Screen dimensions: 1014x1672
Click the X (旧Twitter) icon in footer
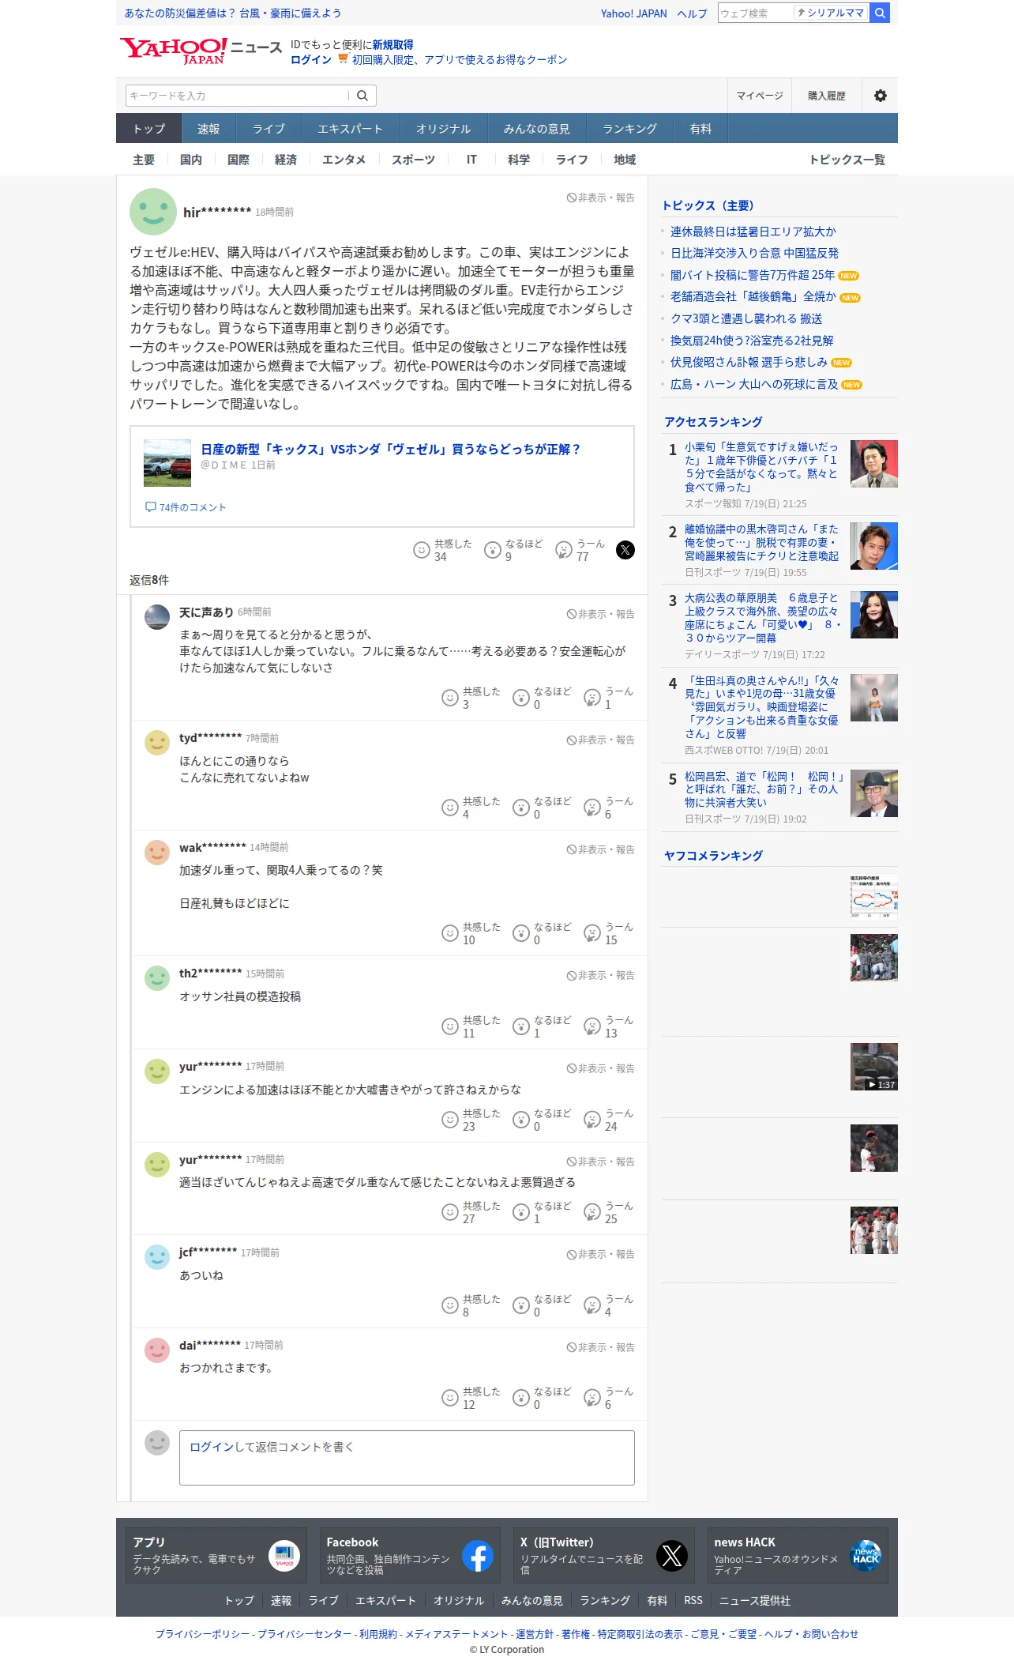pyautogui.click(x=672, y=1556)
